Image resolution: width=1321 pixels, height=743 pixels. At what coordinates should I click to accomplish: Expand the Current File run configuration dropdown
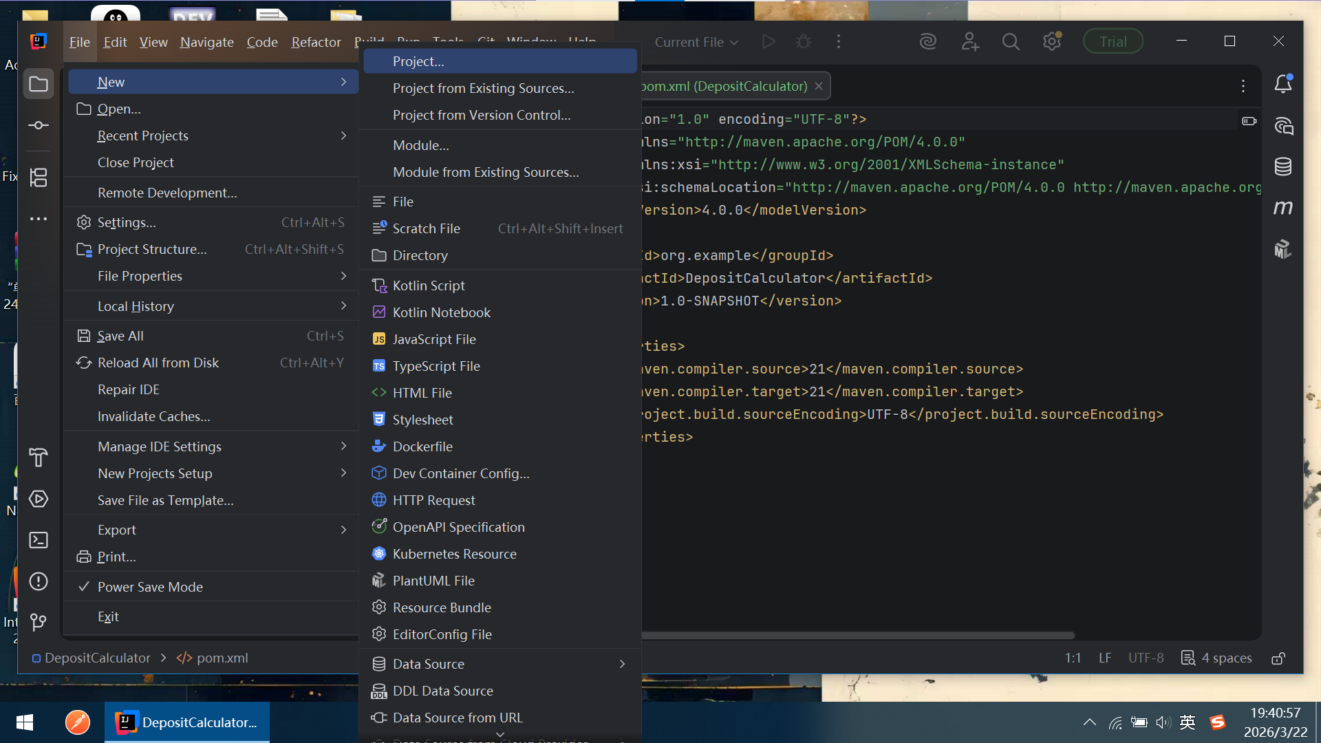pyautogui.click(x=696, y=42)
